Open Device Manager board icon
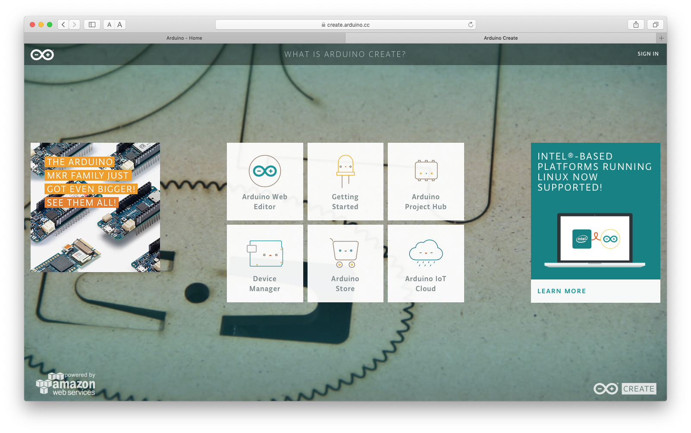Viewport: 691px width, 433px height. [x=265, y=254]
